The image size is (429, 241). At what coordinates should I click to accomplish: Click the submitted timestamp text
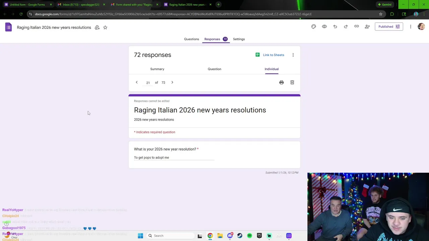point(282,173)
